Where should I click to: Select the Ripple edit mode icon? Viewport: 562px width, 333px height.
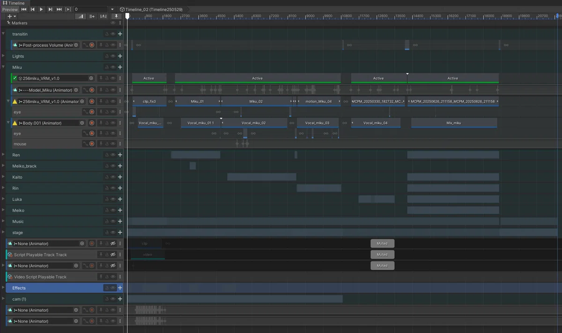[92, 16]
